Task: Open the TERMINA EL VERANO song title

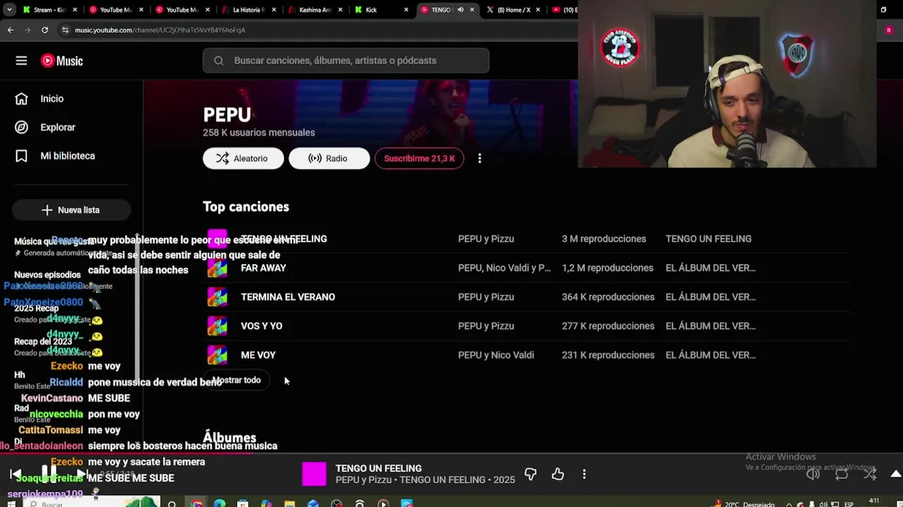Action: point(288,297)
